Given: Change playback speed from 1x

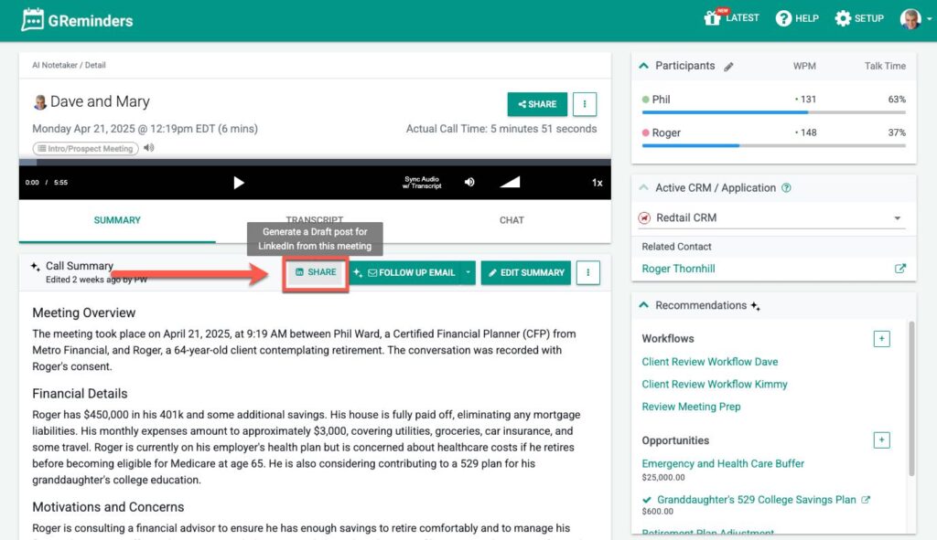Looking at the screenshot, I should (597, 183).
